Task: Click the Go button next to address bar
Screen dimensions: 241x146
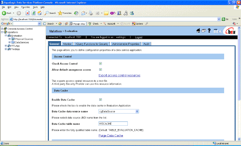Action: 225,19
